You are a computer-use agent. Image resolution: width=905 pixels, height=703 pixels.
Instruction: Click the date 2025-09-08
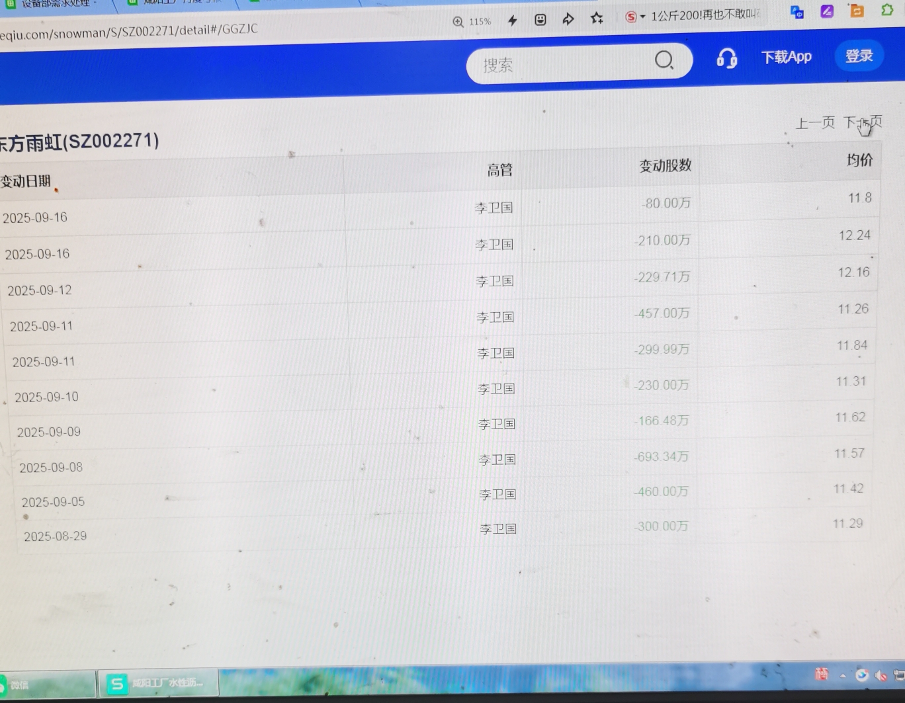tap(51, 468)
